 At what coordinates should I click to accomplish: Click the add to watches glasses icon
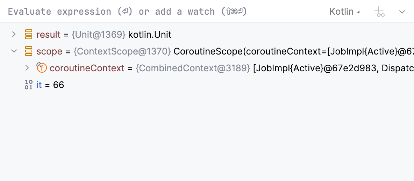pos(379,12)
